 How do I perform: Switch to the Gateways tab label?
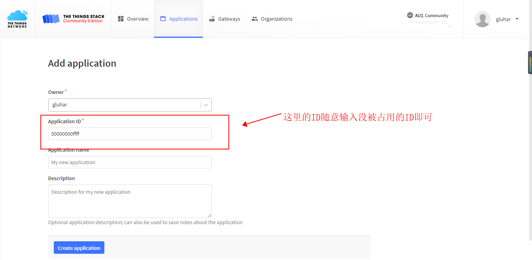[x=229, y=19]
